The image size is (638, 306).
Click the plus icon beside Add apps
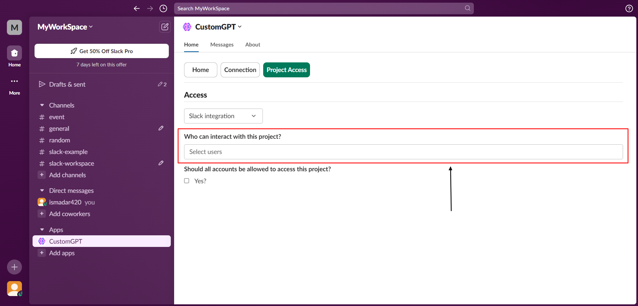click(42, 253)
